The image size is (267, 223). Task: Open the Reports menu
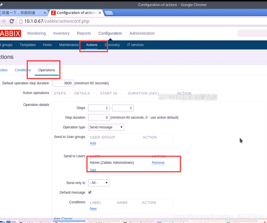(84, 33)
